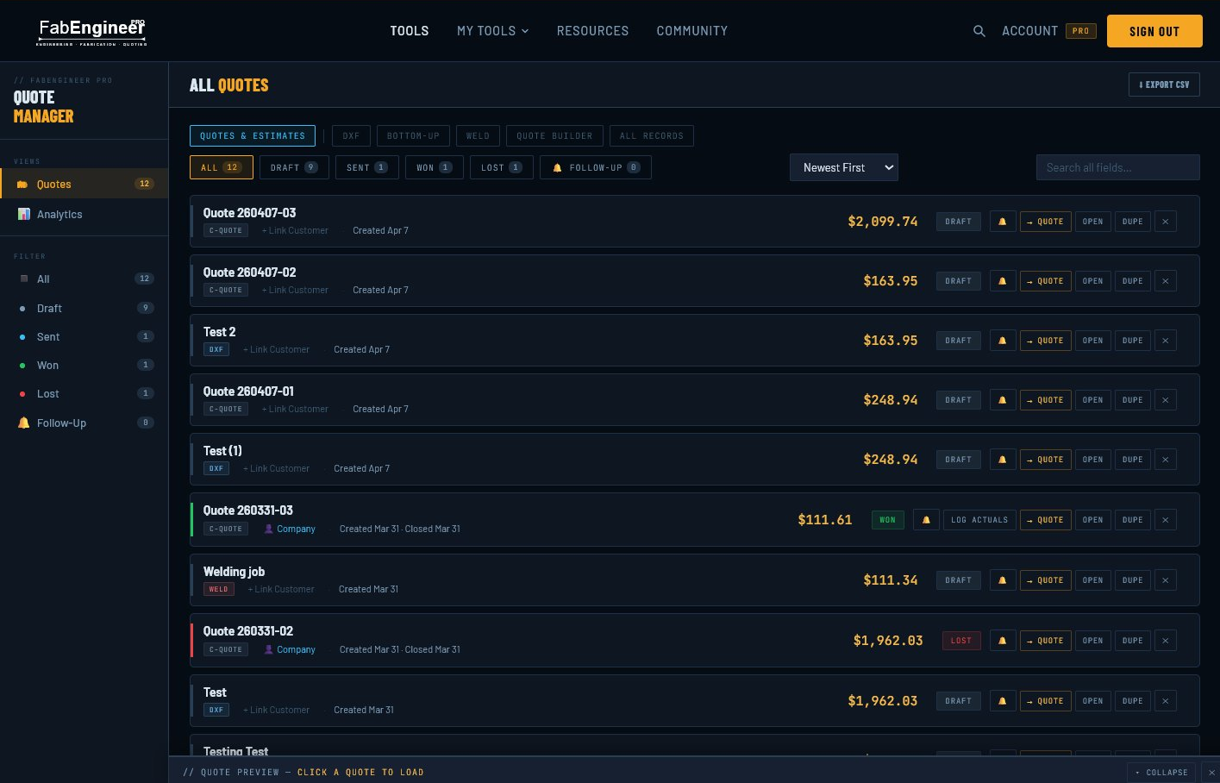Click the Export CSV button
The image size is (1220, 783).
pos(1164,85)
